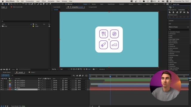191x107 pixels.
Task: Align layers horizontally to center
Action: click(x=173, y=12)
